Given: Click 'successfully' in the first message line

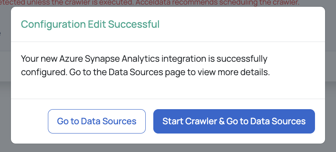Looking at the screenshot, I should click(242, 59).
